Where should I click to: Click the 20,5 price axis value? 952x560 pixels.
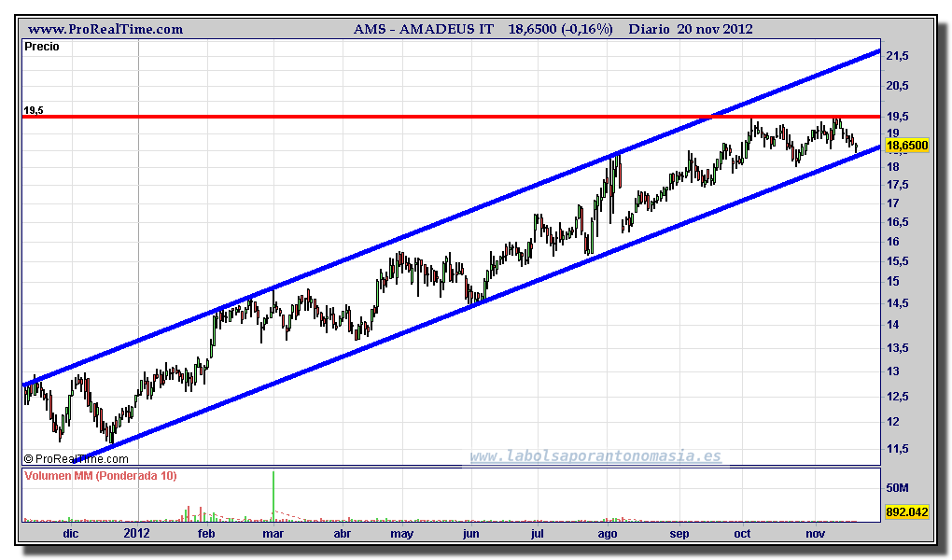(x=897, y=86)
